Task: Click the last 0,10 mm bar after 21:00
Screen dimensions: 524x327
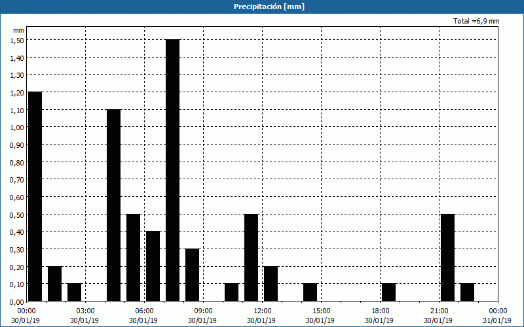Action: [x=467, y=292]
